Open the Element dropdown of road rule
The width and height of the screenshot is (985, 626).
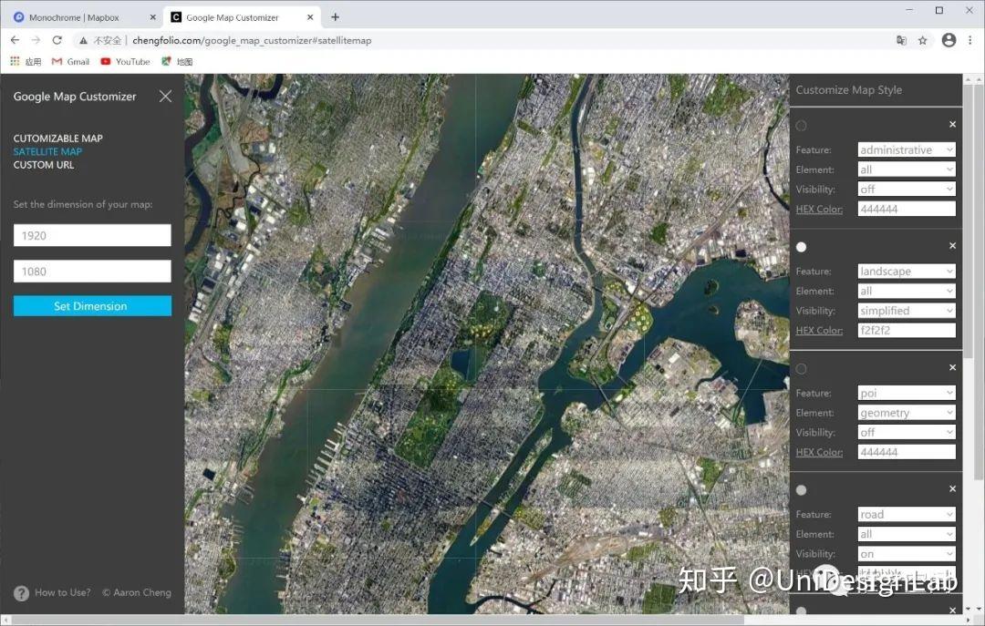click(x=907, y=534)
